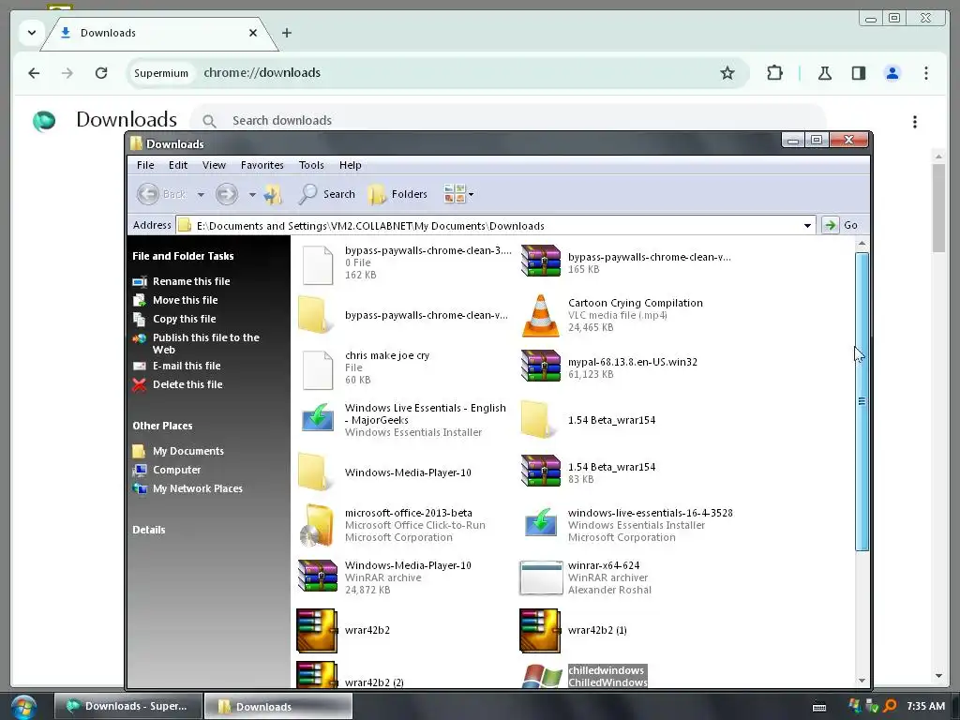This screenshot has width=960, height=720.
Task: Select the wrar42b2 (2) installer icon
Action: click(317, 675)
